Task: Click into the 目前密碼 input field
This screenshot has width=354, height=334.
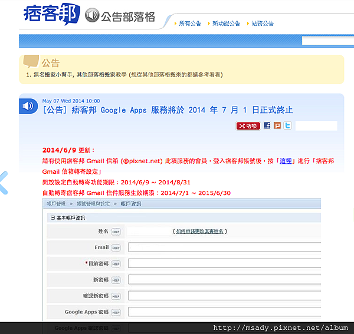Action: [224, 263]
